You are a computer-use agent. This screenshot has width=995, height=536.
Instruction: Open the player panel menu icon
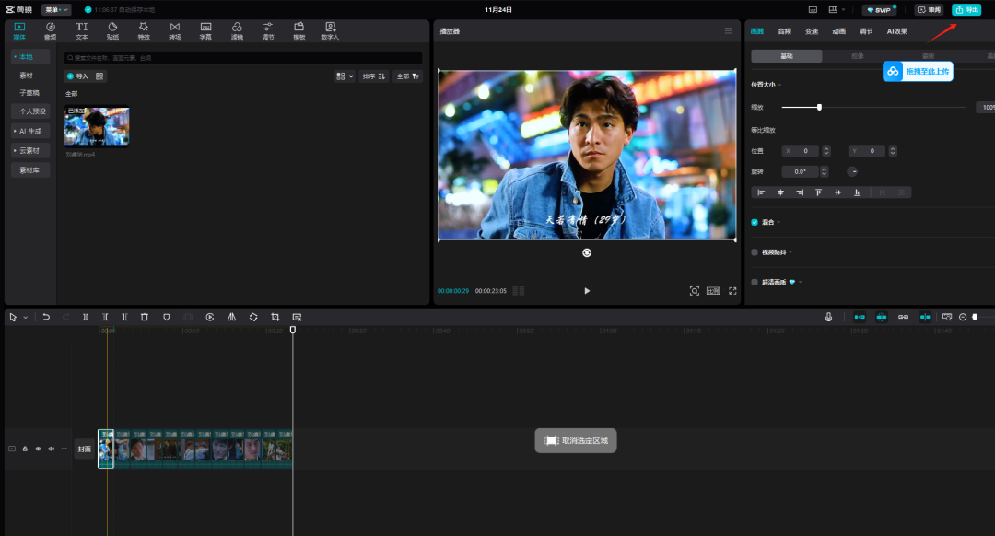[x=729, y=30]
